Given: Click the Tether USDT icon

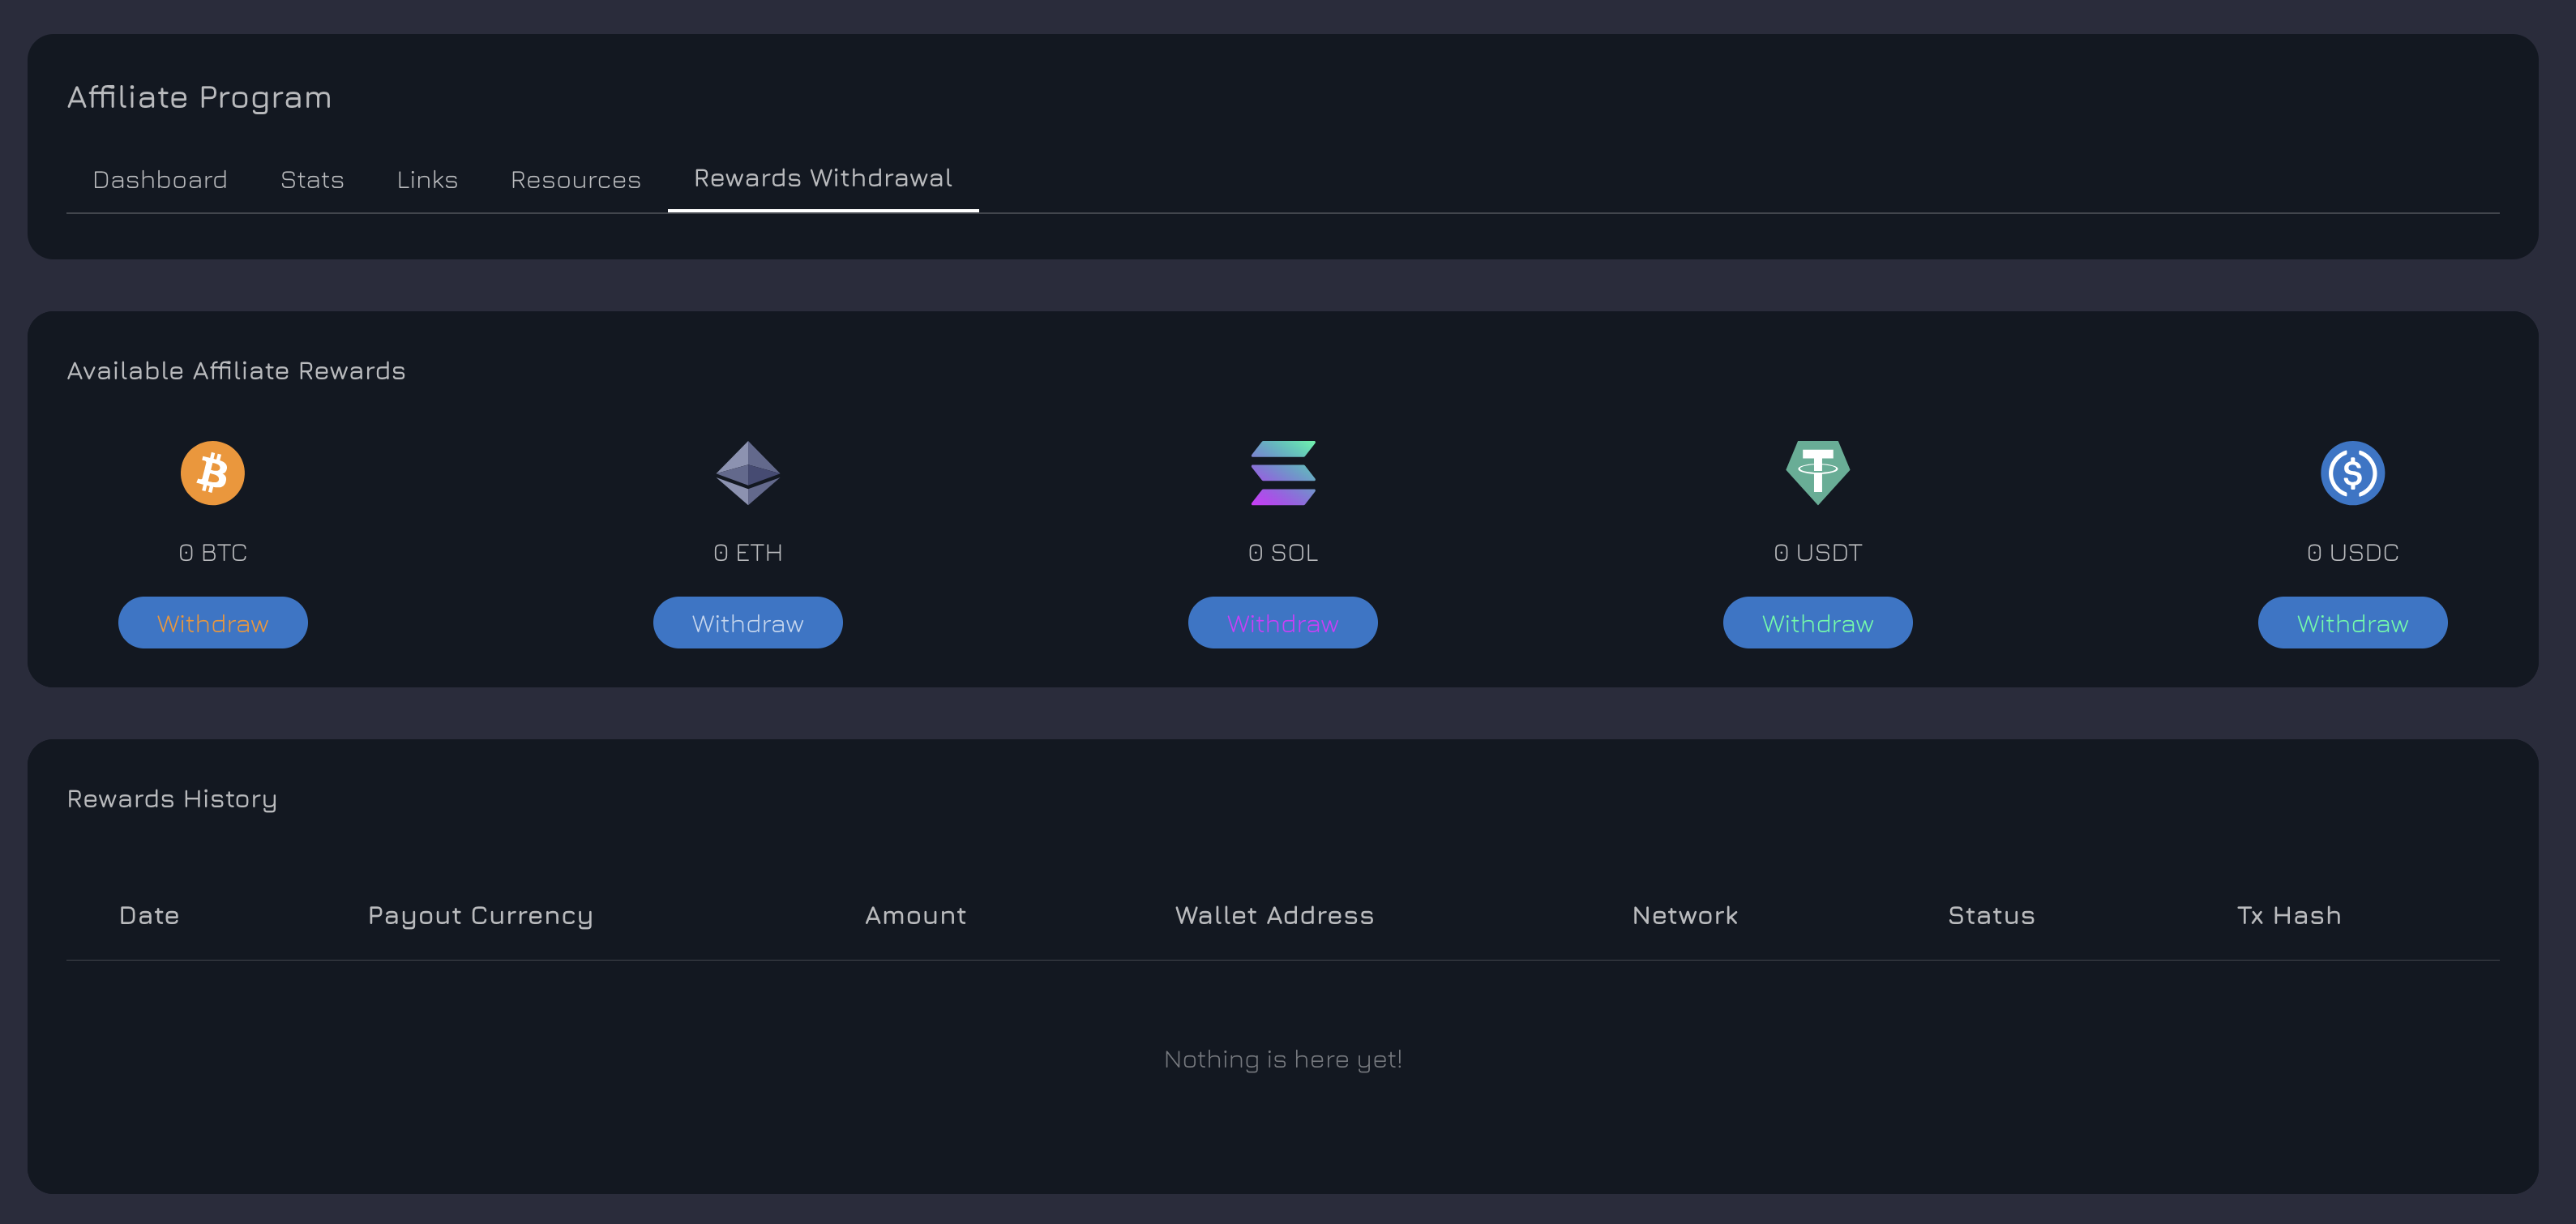Looking at the screenshot, I should point(1817,472).
